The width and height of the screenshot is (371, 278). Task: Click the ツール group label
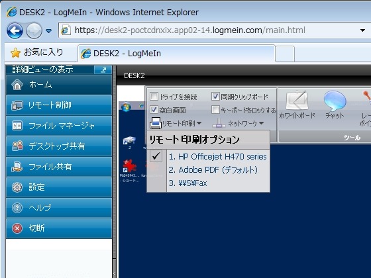coord(352,138)
